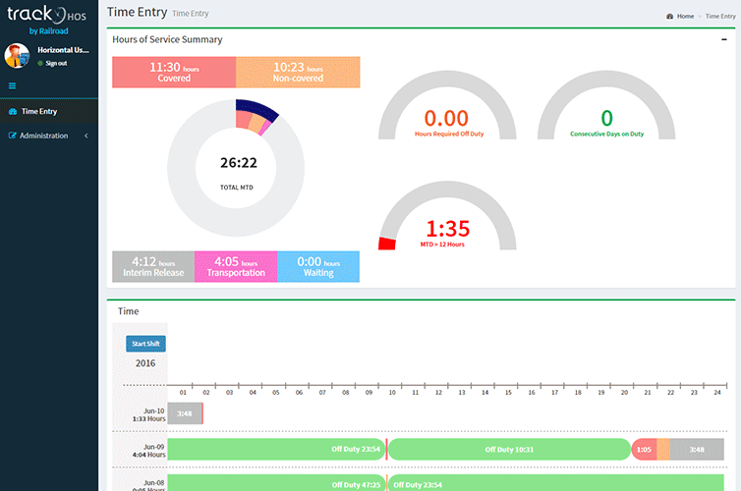Click the Transportation hours tile
Viewport: 741px width, 491px height.
(x=235, y=267)
